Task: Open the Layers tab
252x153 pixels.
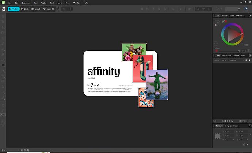Action: [x=218, y=55]
